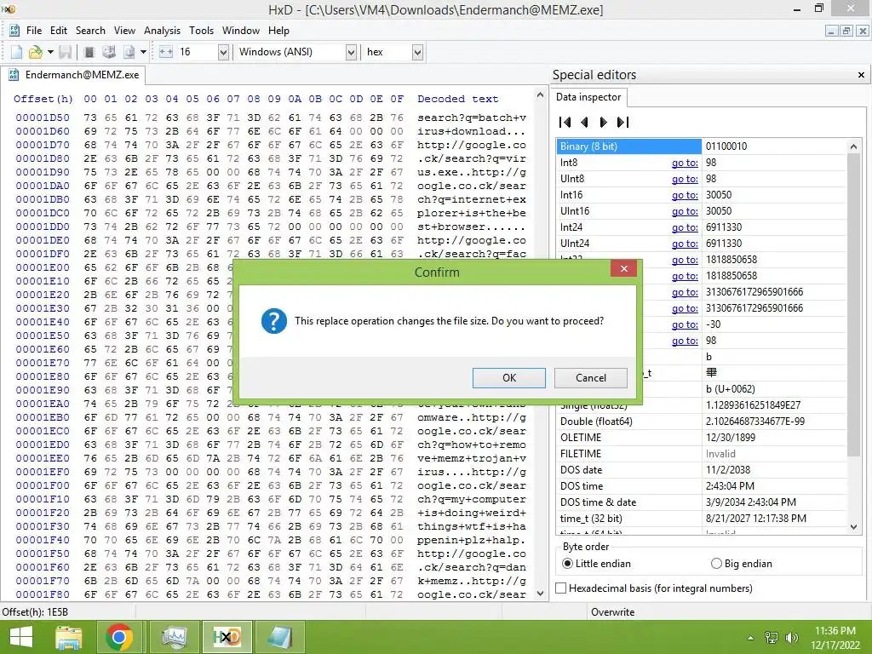Click go to link for UInt16

[685, 211]
